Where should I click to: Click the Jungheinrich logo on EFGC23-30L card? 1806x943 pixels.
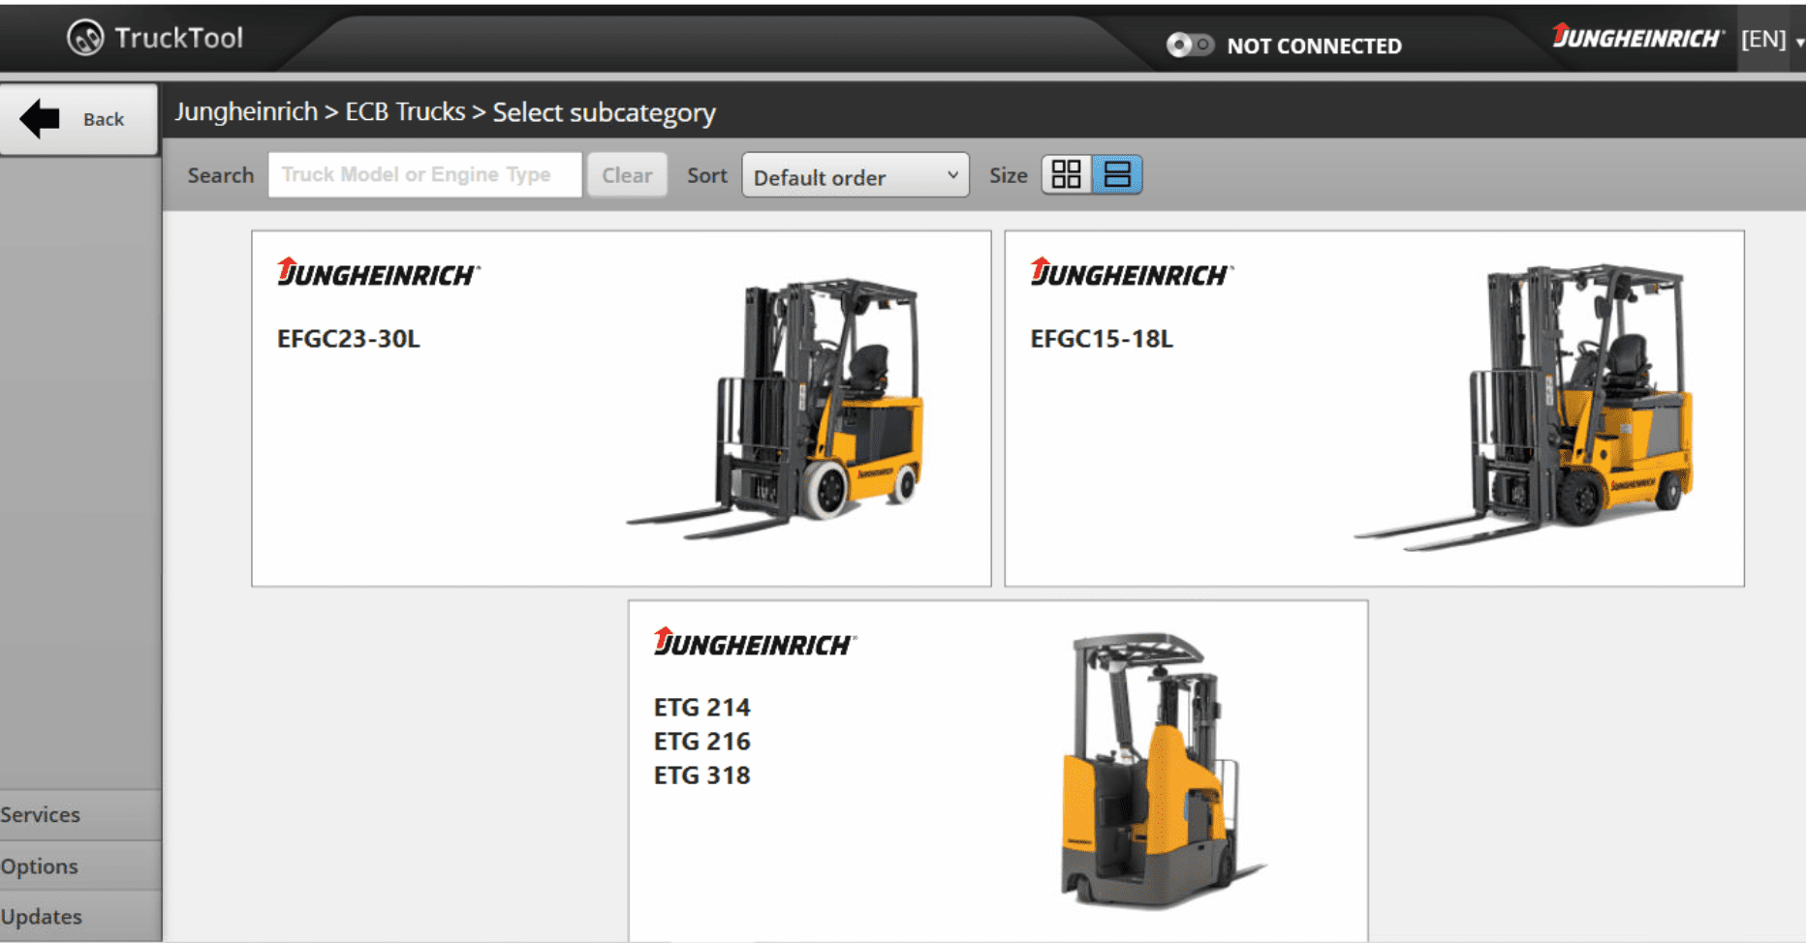(x=377, y=275)
